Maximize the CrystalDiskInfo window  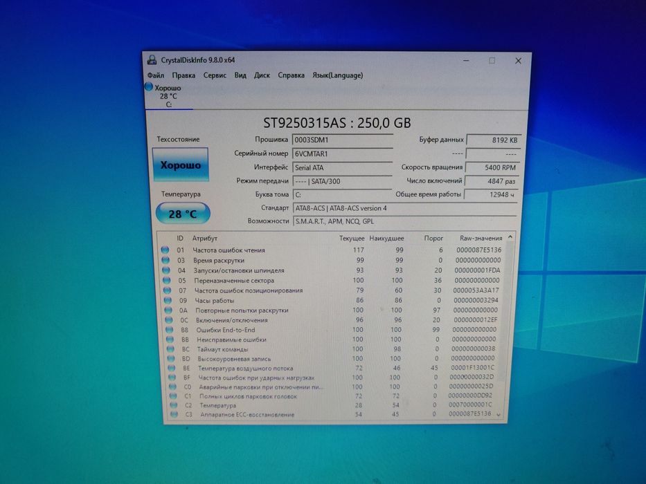pos(492,61)
